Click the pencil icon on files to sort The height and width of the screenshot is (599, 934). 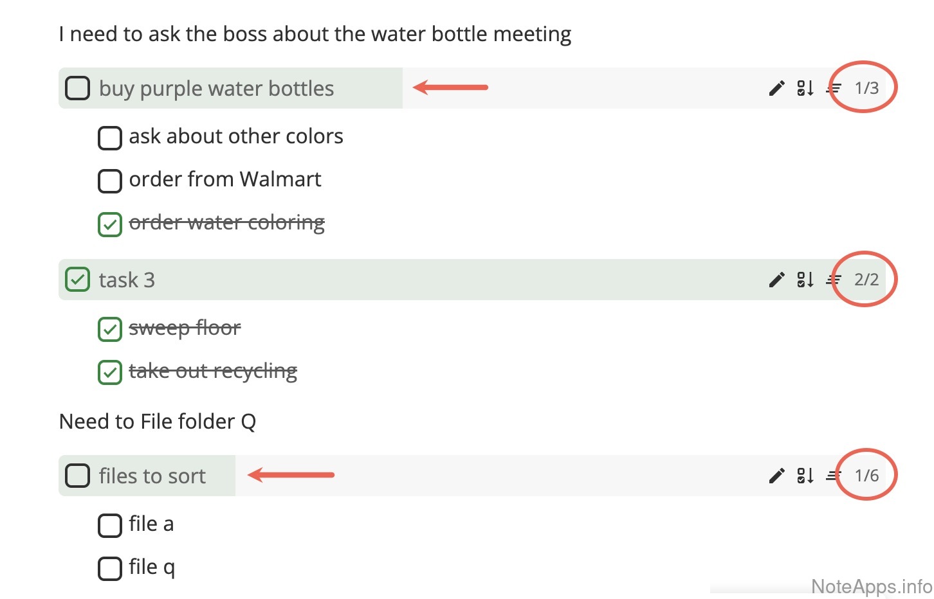point(777,476)
